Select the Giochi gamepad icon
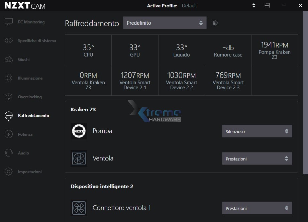The height and width of the screenshot is (222, 308). pyautogui.click(x=9, y=60)
